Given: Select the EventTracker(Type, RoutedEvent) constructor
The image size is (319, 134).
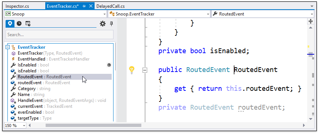Looking at the screenshot, I should tap(50, 53).
